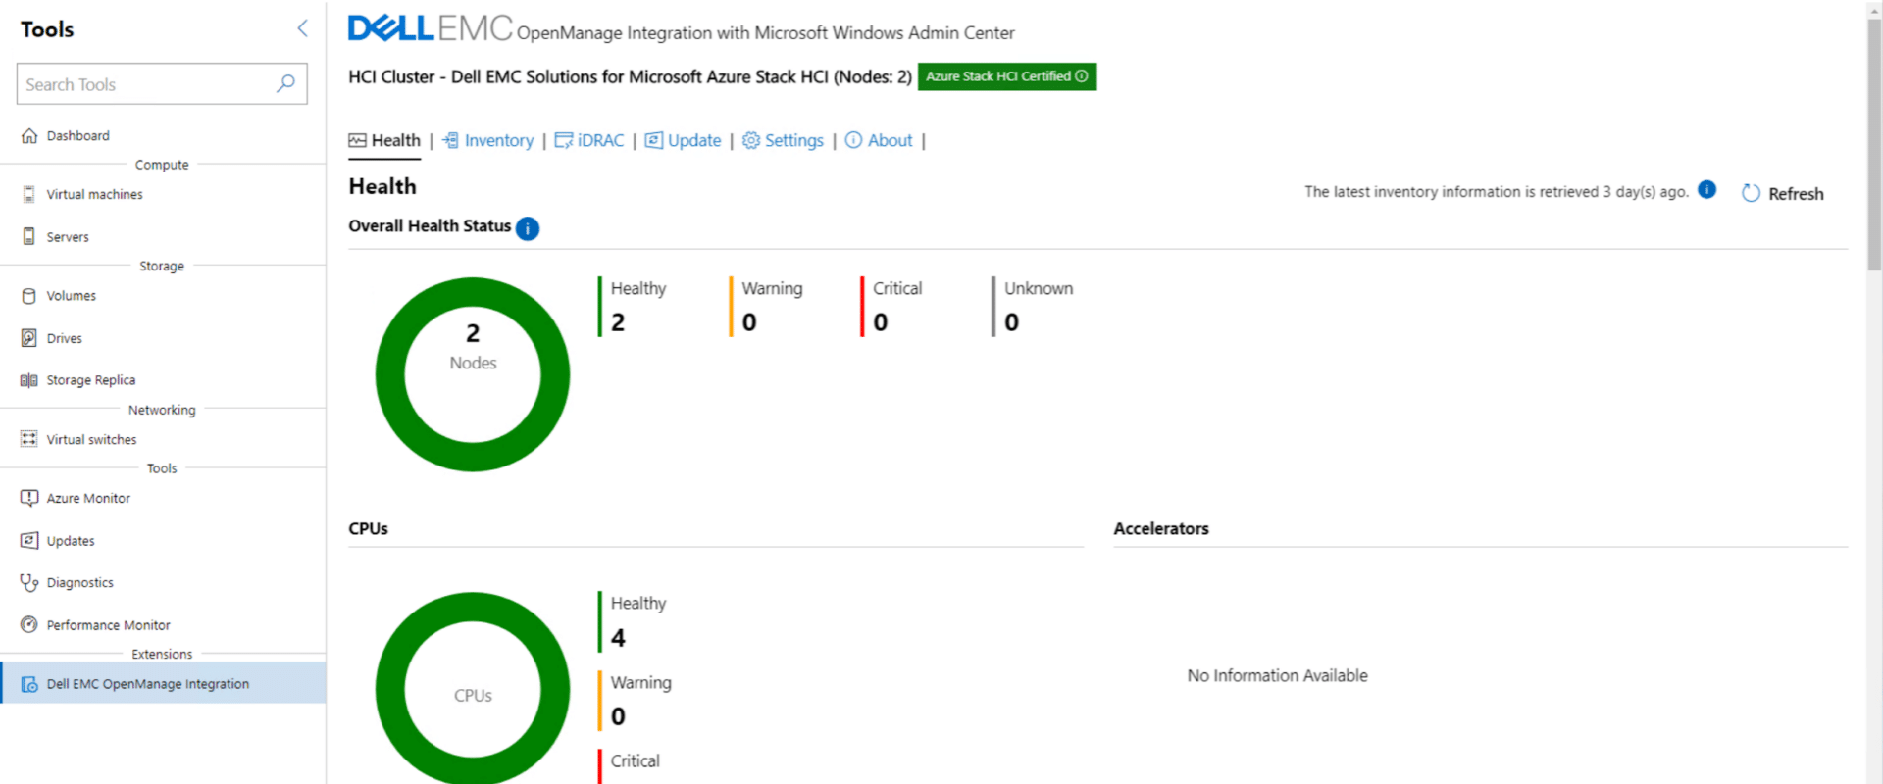1883x784 pixels.
Task: Open Performance Monitor in sidebar
Action: 108,625
